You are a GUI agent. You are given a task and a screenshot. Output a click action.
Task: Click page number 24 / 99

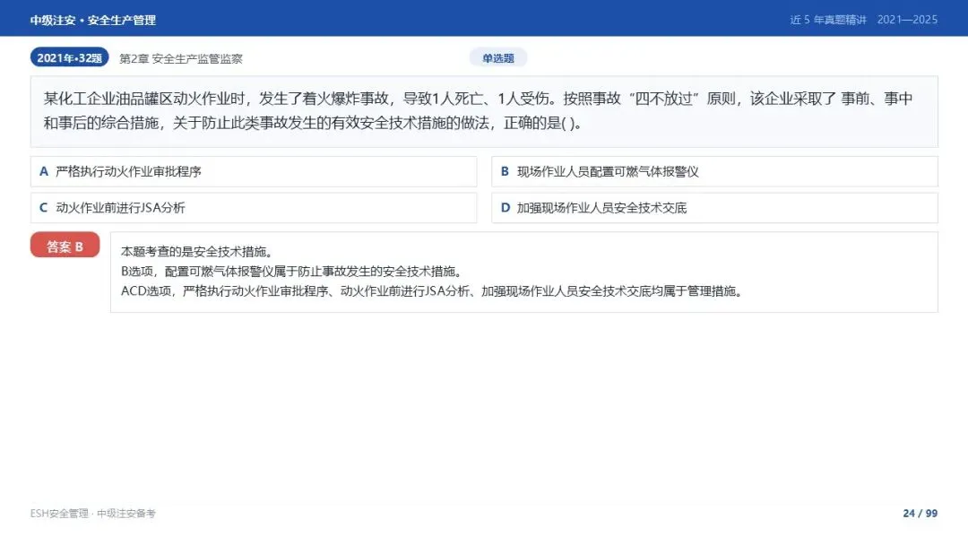click(920, 514)
